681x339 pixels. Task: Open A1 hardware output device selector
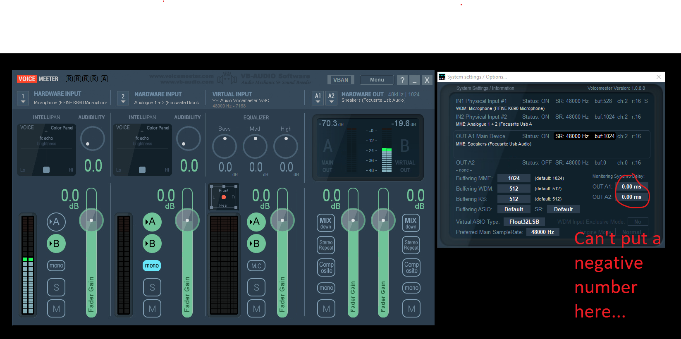(318, 98)
